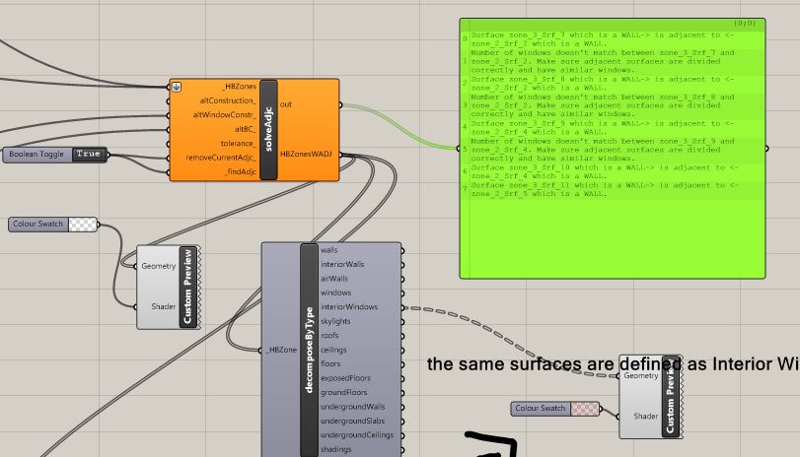
Task: Click the undergroundWalls output
Action: [x=352, y=407]
